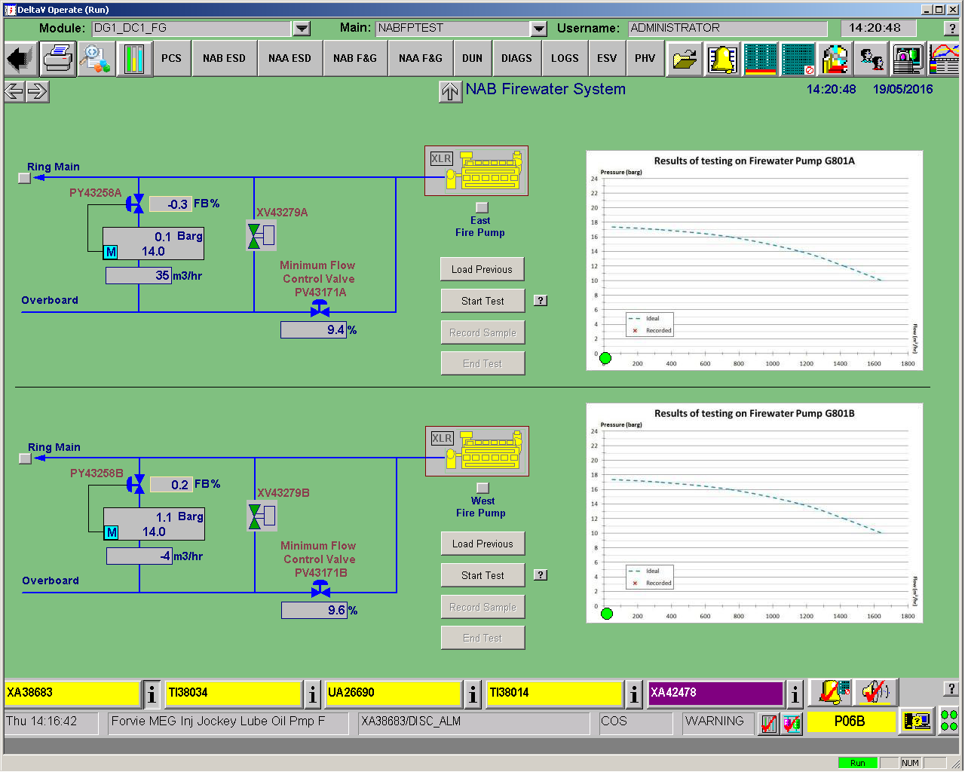This screenshot has width=965, height=772.
Task: Click the disabled alarm grid icon
Action: pos(797,58)
